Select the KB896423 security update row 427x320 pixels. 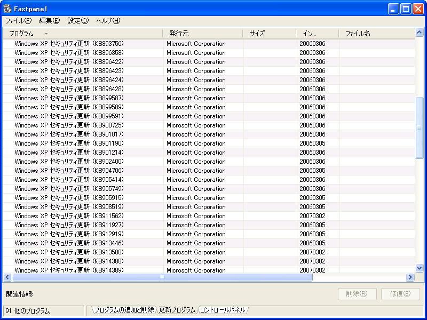(209, 71)
